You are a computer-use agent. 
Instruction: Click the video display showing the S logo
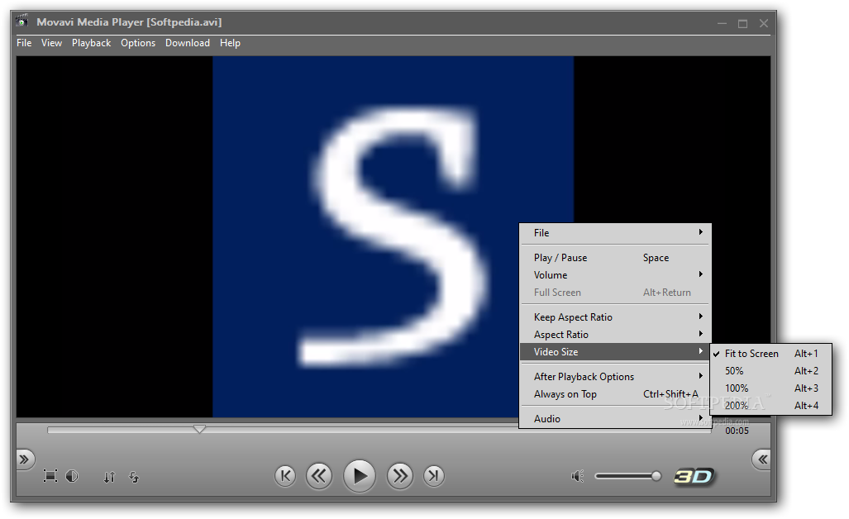click(393, 236)
